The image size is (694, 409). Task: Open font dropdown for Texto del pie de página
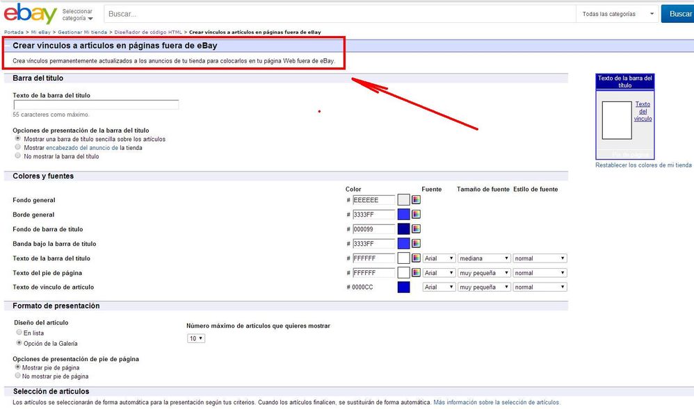[x=439, y=273]
